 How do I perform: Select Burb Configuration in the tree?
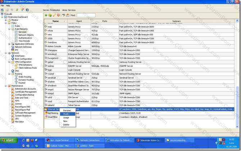[23, 59]
